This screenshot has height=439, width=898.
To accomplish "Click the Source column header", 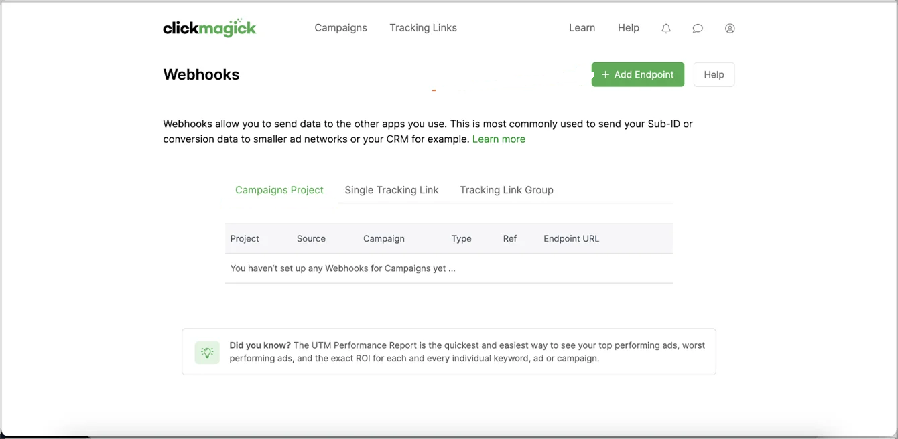I will [x=311, y=238].
